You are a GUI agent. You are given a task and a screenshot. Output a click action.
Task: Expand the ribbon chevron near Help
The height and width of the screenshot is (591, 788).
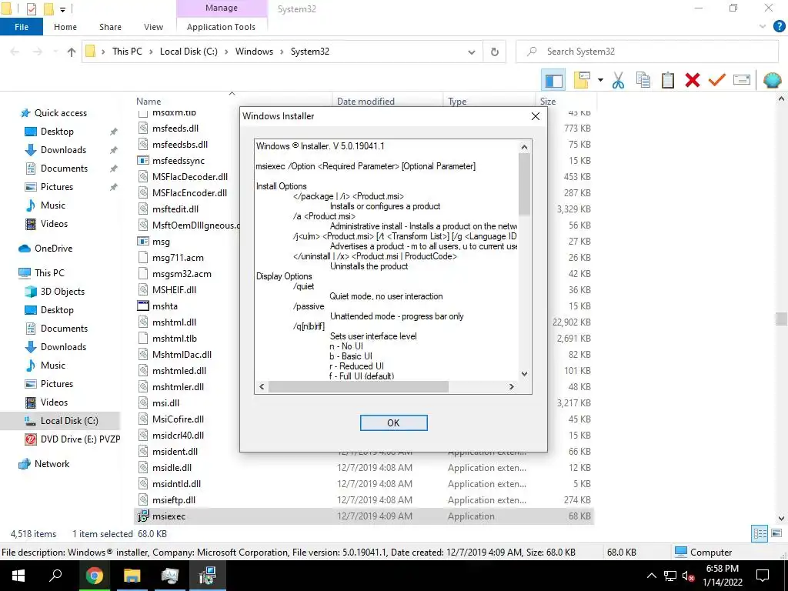pos(763,27)
